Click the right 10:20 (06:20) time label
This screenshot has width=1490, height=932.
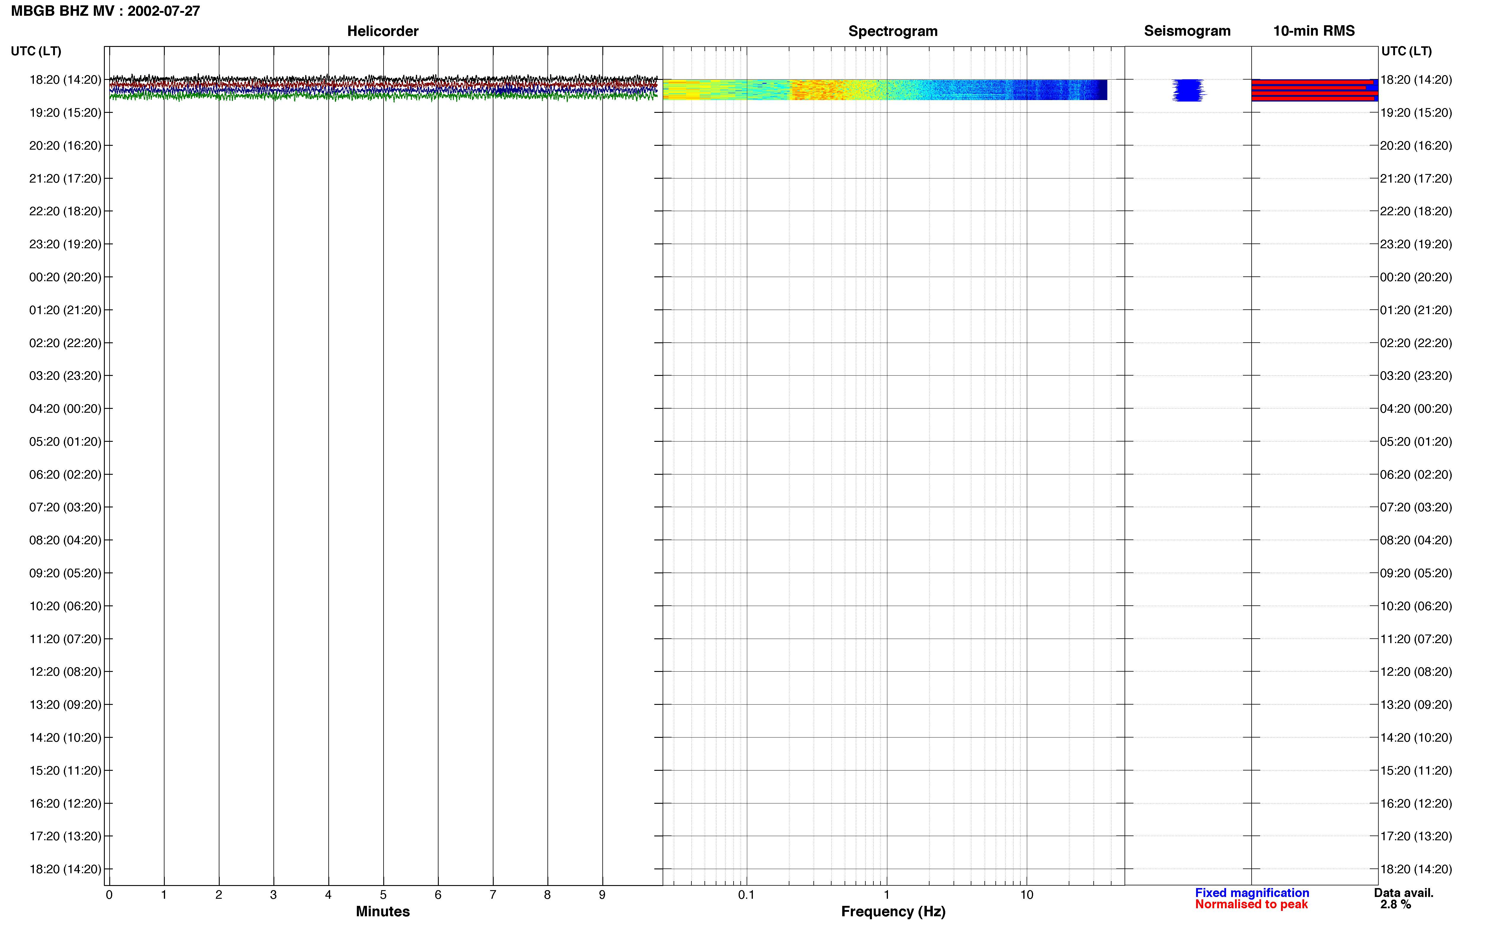(1416, 606)
